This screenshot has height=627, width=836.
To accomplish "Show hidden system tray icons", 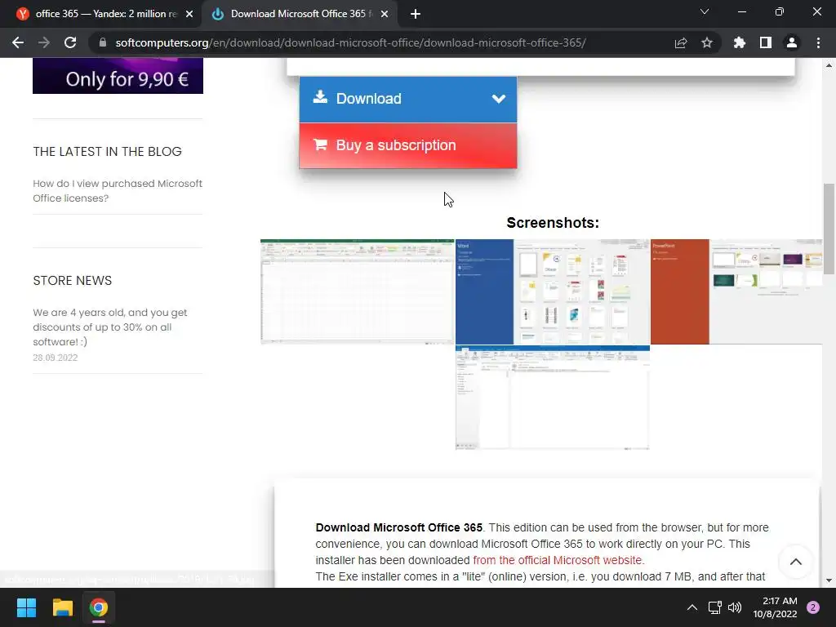I will click(692, 607).
